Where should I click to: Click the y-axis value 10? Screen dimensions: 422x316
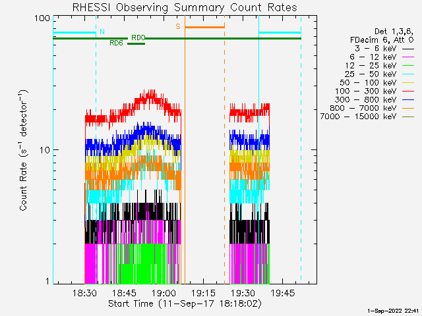[45, 150]
